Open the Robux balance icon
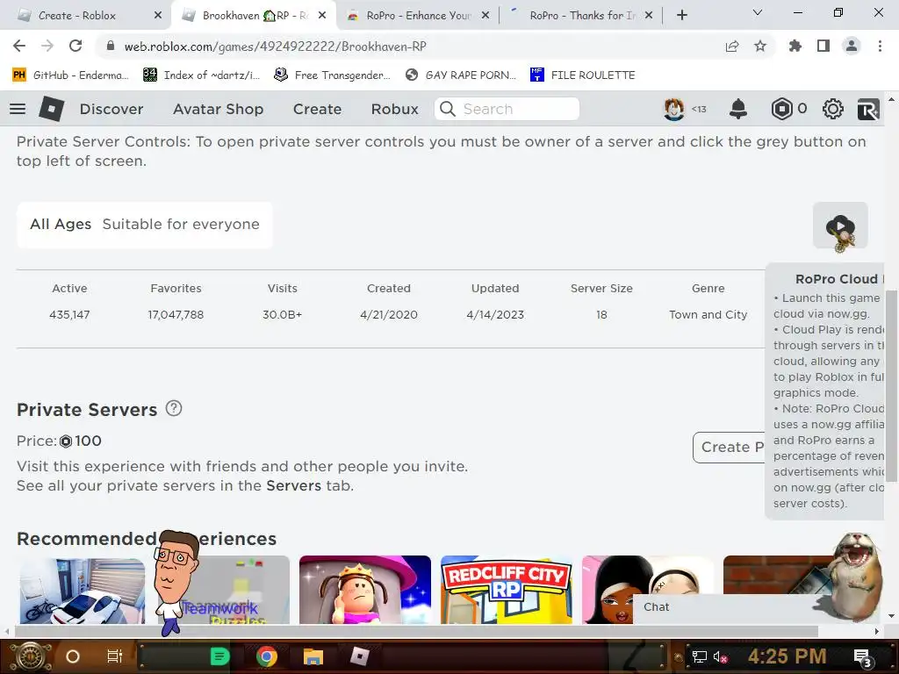Screen dimensions: 899x674 click(x=781, y=109)
